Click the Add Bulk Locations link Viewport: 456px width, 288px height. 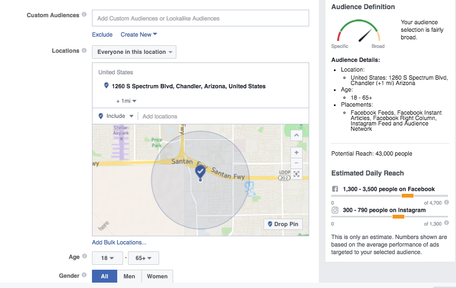coord(119,242)
